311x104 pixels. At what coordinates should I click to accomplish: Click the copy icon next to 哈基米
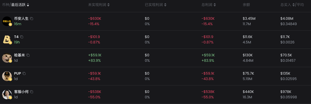(28, 55)
